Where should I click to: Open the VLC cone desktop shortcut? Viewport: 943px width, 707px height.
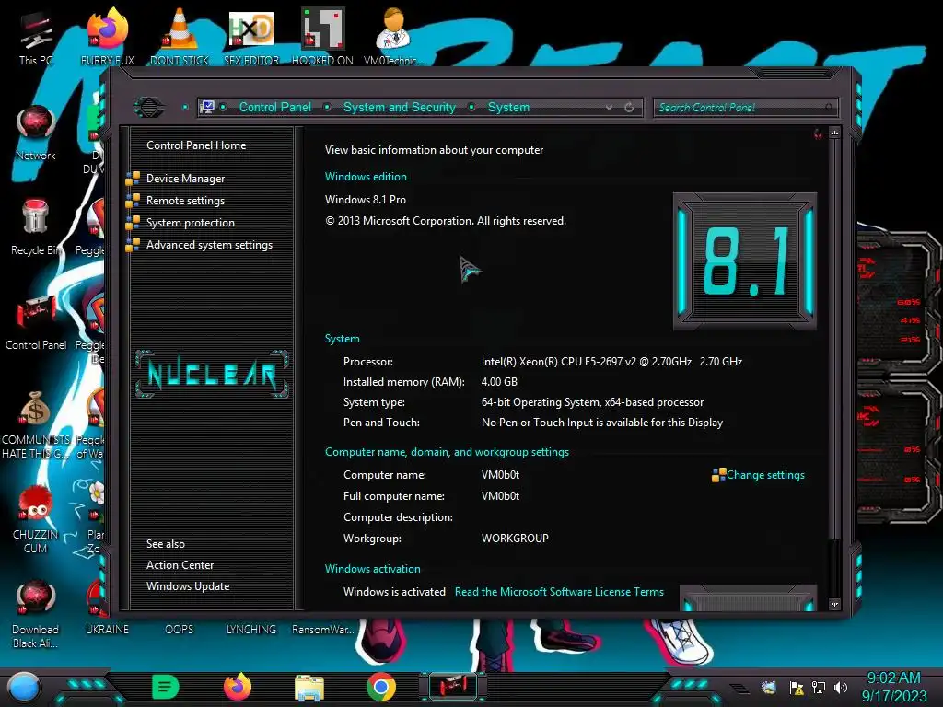[x=180, y=37]
